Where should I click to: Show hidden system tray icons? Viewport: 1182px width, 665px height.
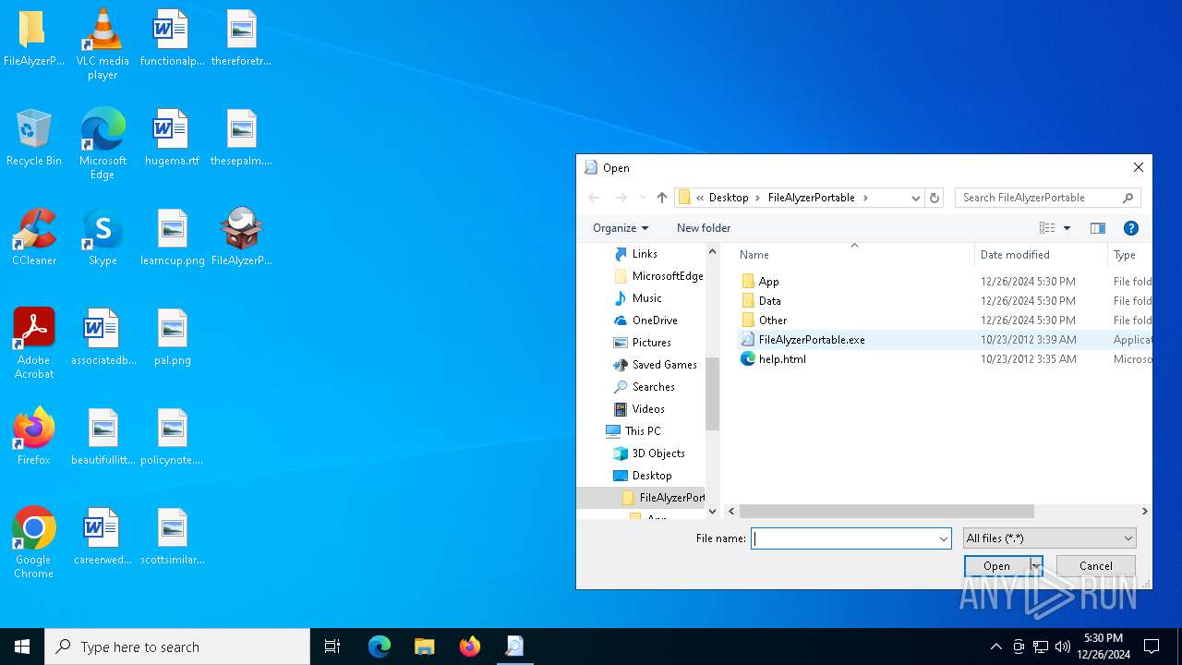click(x=995, y=647)
